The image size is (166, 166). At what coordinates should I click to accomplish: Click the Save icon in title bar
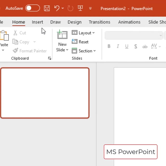pos(47,8)
